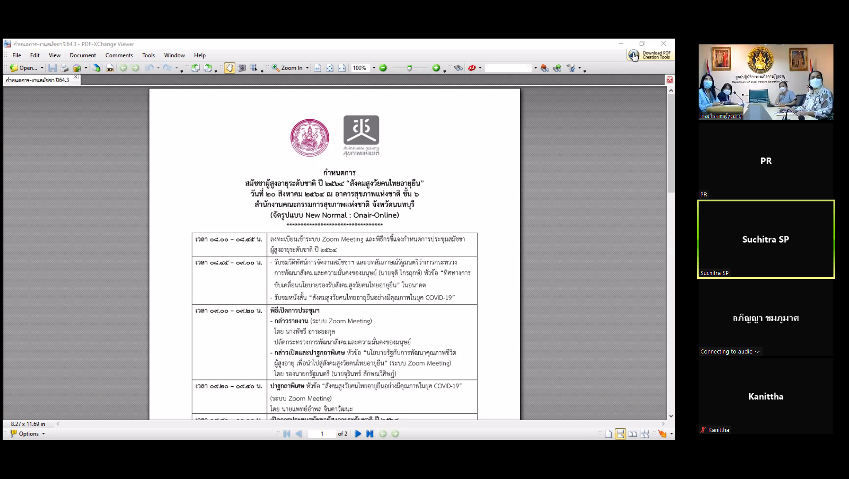Open the Comments menu
This screenshot has width=849, height=479.
pyautogui.click(x=119, y=55)
